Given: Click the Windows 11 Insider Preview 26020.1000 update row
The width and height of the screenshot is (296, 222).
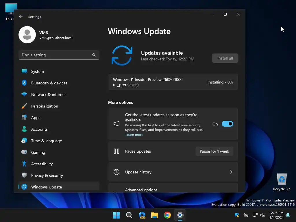Looking at the screenshot, I should pos(173,82).
